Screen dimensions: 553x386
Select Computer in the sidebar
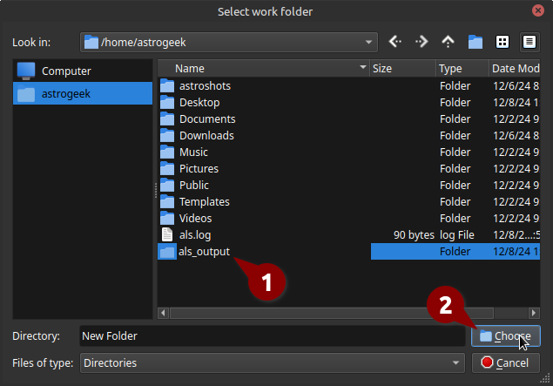click(x=83, y=71)
